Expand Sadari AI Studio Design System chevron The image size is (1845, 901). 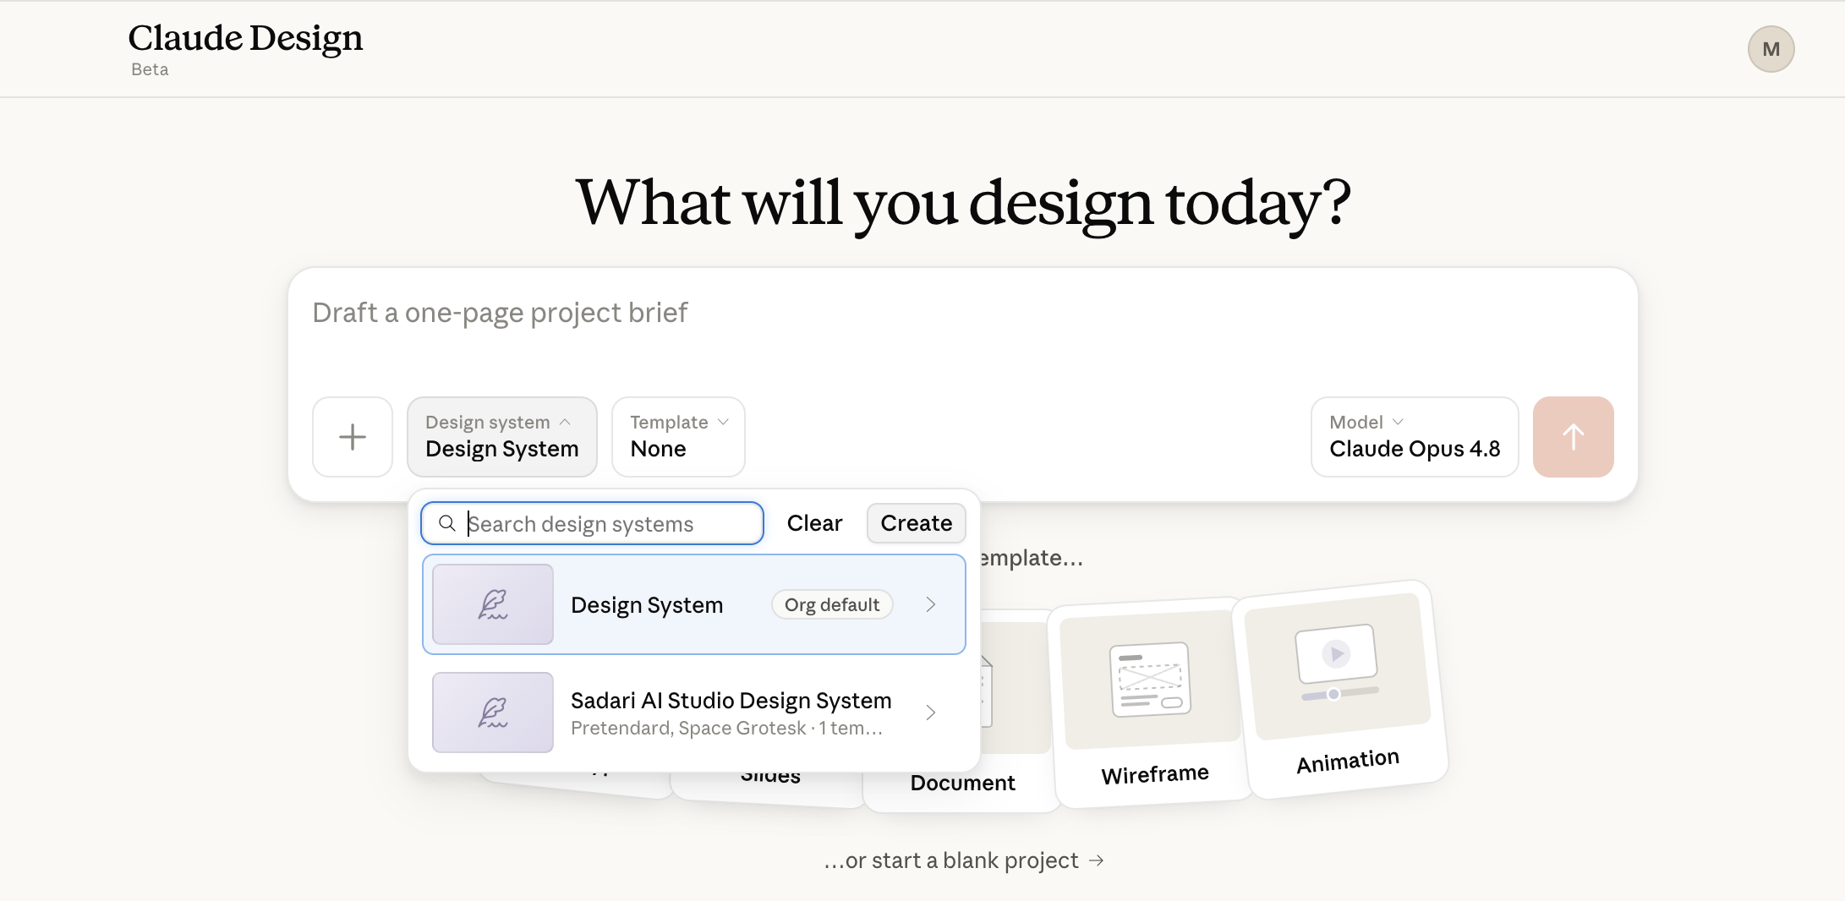coord(931,713)
